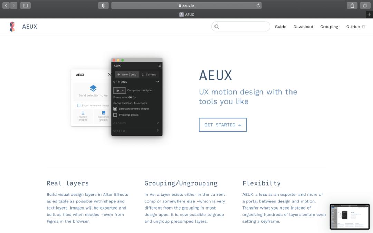373x233 pixels.
Task: Click the aeux.io address bar
Action: click(x=186, y=6)
